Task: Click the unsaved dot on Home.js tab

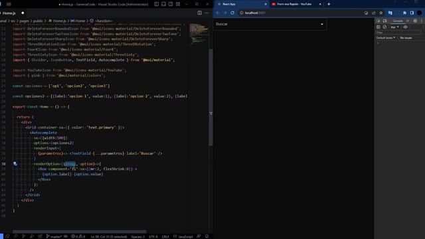Action: tap(23, 13)
